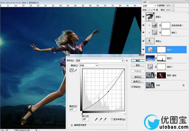
Task: Click the lock icon on Background layer
Action: click(183, 85)
